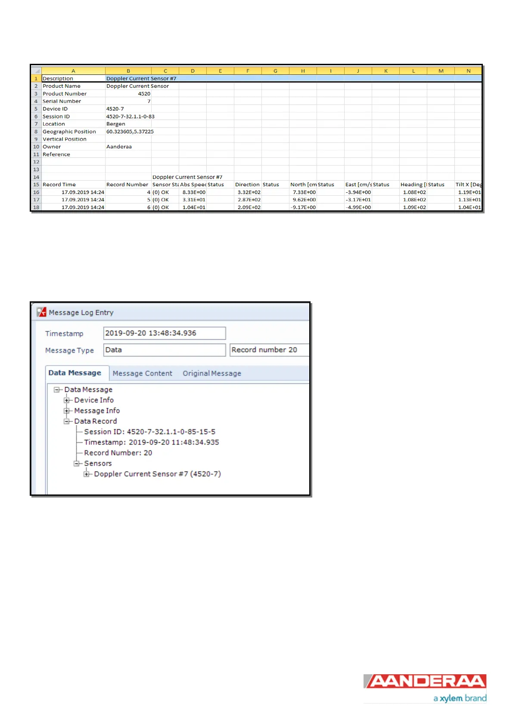Click the North value -9.17E+00
Screen dimensions: 513x726
(x=303, y=207)
